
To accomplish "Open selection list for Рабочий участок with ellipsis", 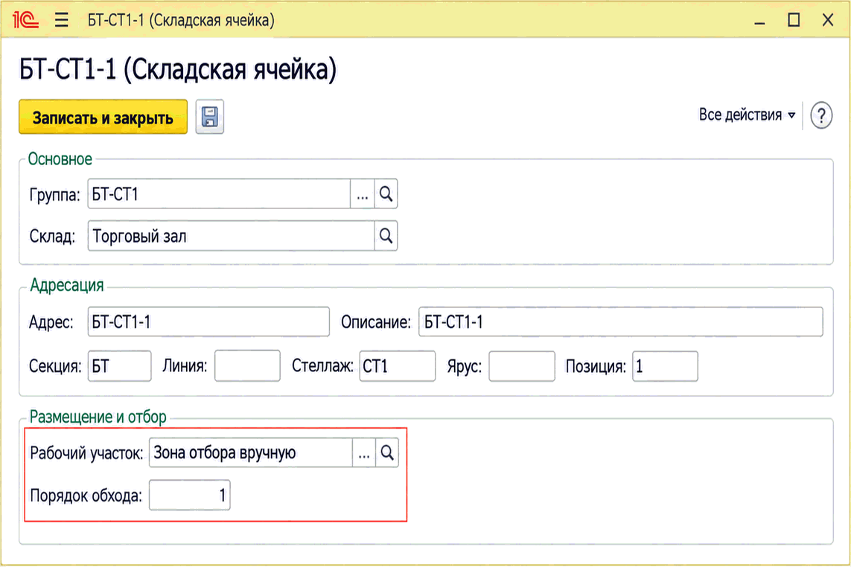I will (363, 452).
